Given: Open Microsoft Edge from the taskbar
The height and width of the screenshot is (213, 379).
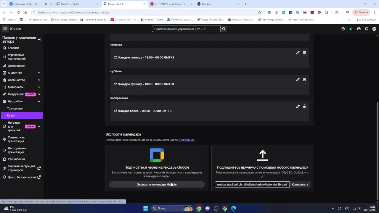Looking at the screenshot, I should coord(233,208).
